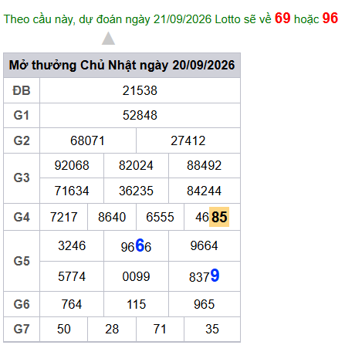
Task: Click the gray upward triangle arrow
Action: tap(108, 39)
